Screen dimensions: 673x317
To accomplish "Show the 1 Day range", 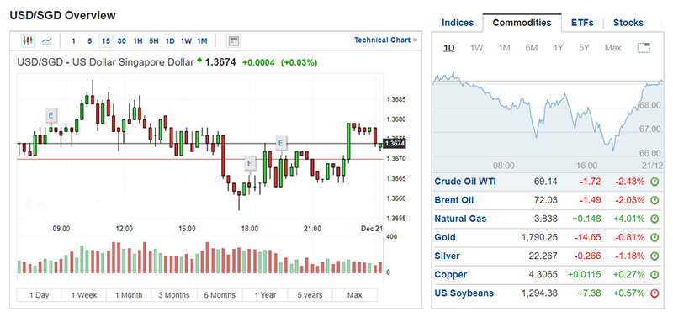I will [39, 295].
